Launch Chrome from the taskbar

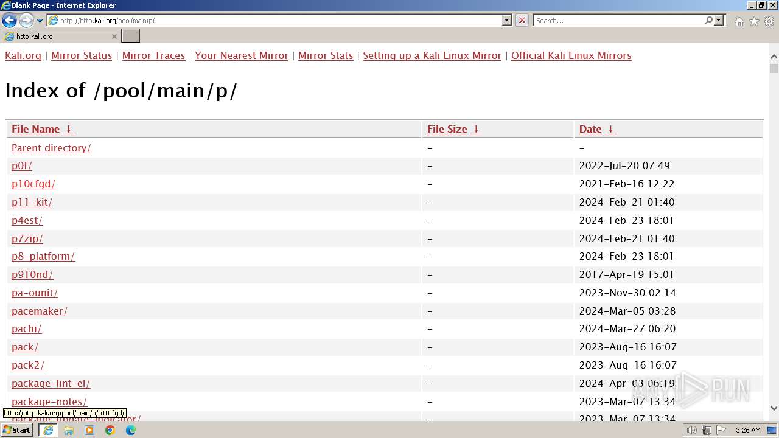110,430
